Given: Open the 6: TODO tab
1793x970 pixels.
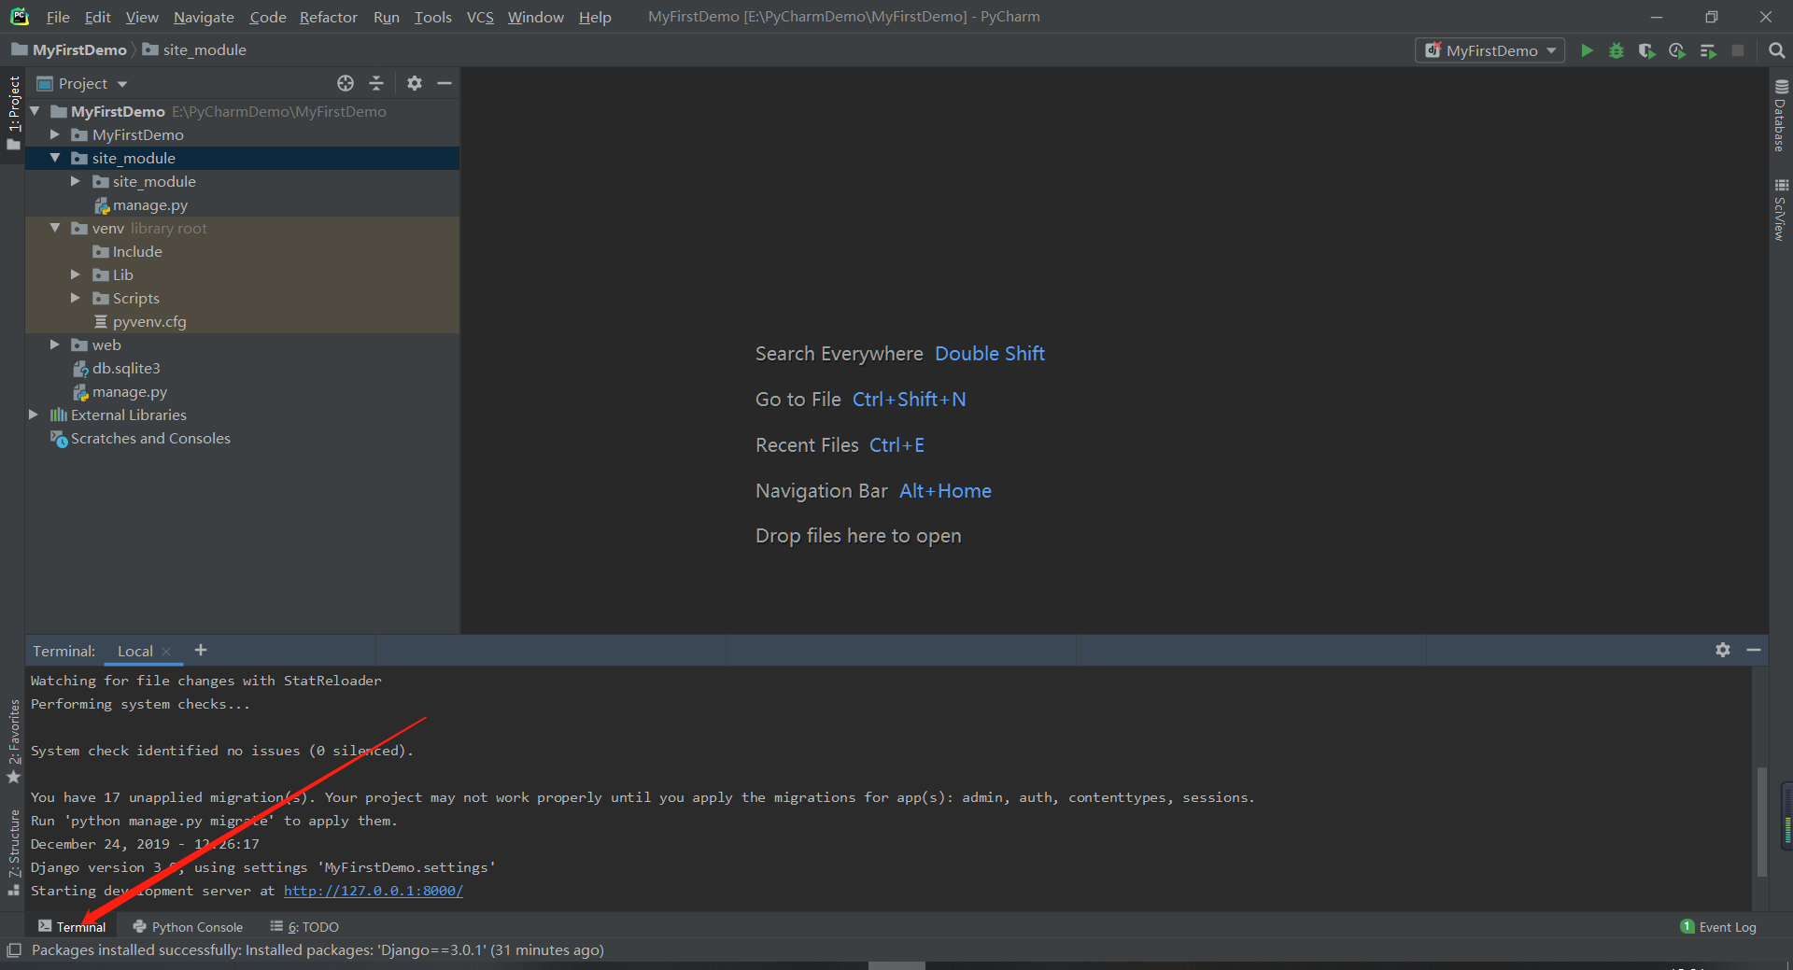Looking at the screenshot, I should pyautogui.click(x=304, y=927).
